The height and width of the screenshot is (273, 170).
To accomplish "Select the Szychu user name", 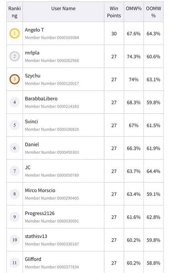I will [x=33, y=76].
